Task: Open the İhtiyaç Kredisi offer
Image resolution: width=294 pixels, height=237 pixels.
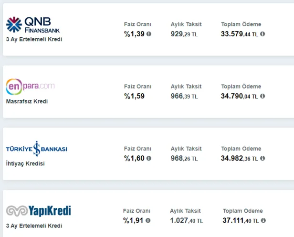Action: click(x=26, y=163)
